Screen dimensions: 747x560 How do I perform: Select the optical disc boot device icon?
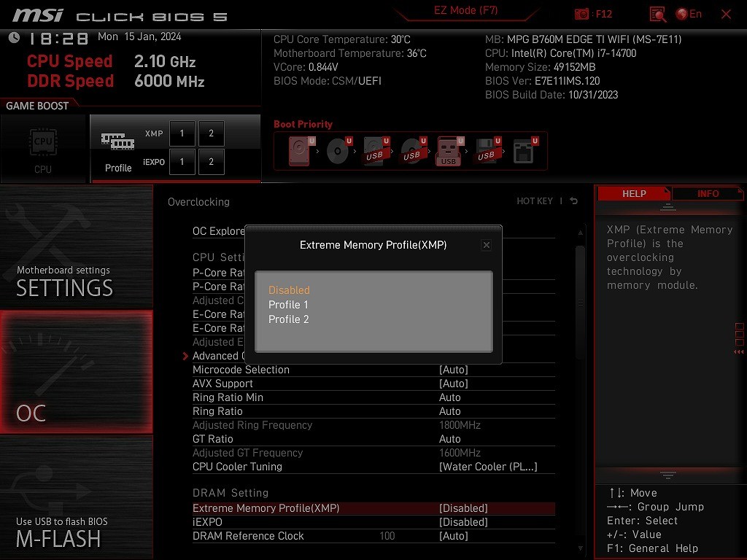click(338, 151)
